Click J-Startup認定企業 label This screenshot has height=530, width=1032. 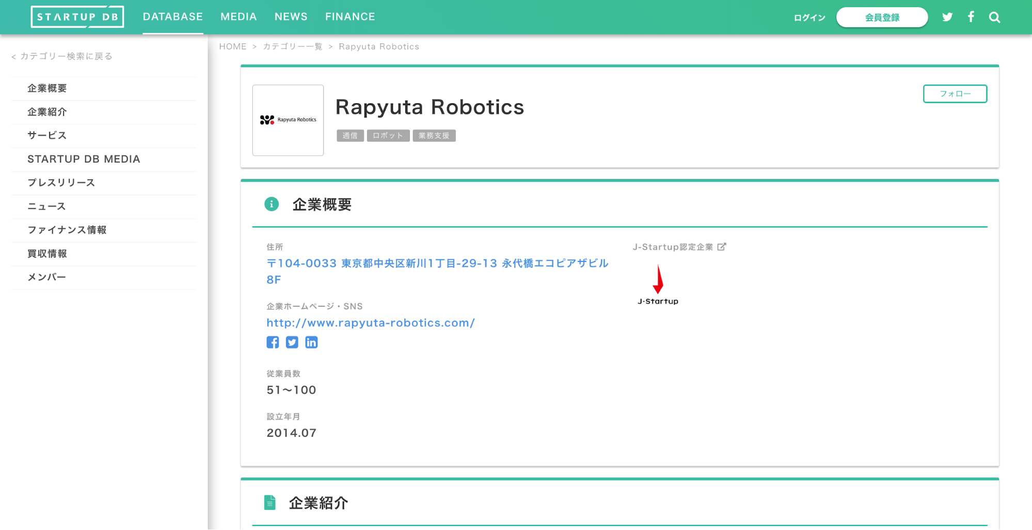(673, 247)
